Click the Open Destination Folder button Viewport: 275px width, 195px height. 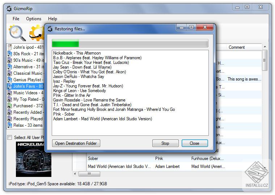[76, 143]
